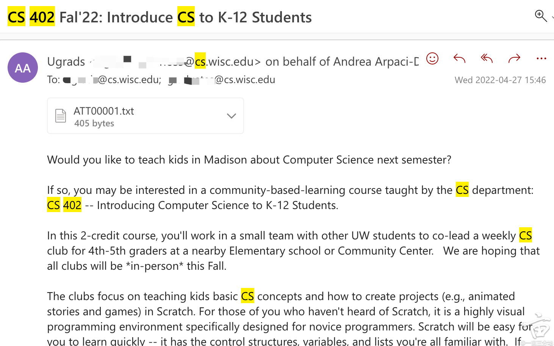The image size is (554, 346).
Task: Click the Wed 2022-04-27 15:46 timestamp
Action: pyautogui.click(x=500, y=80)
